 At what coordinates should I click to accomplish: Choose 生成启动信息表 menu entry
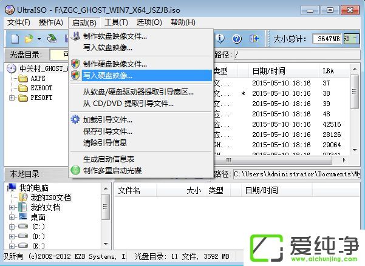(x=142, y=159)
